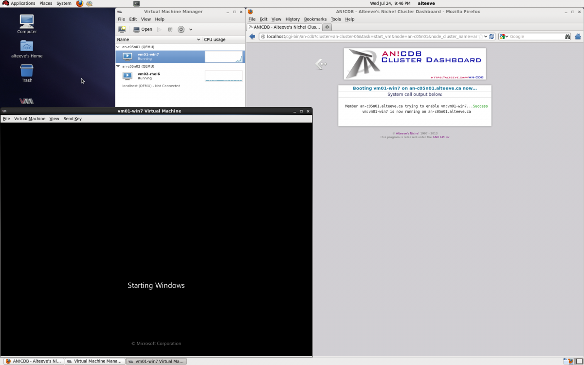
Task: Open shutdown options dropdown arrow
Action: coord(191,29)
